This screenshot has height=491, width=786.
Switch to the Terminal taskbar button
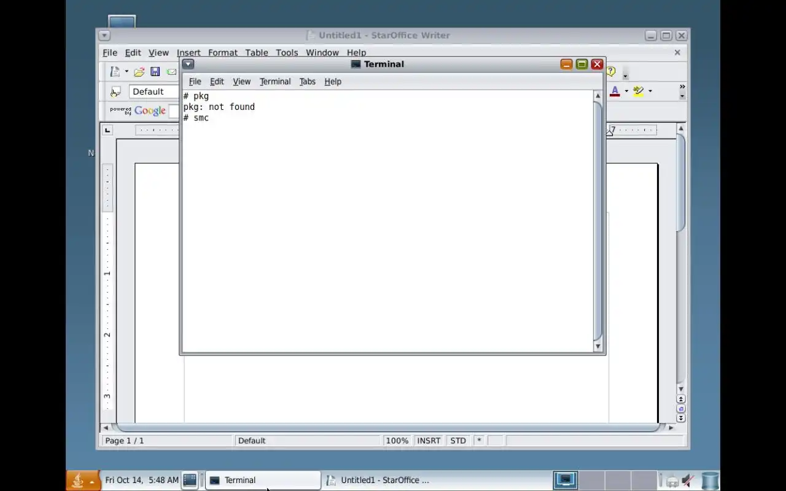[263, 480]
